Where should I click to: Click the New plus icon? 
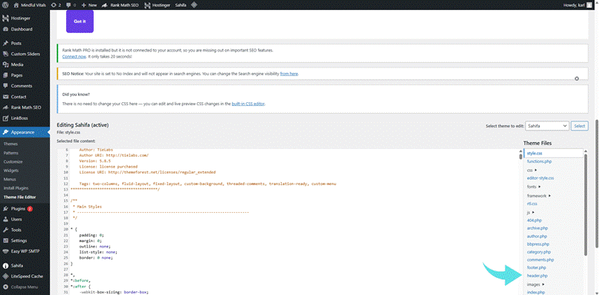(84, 5)
